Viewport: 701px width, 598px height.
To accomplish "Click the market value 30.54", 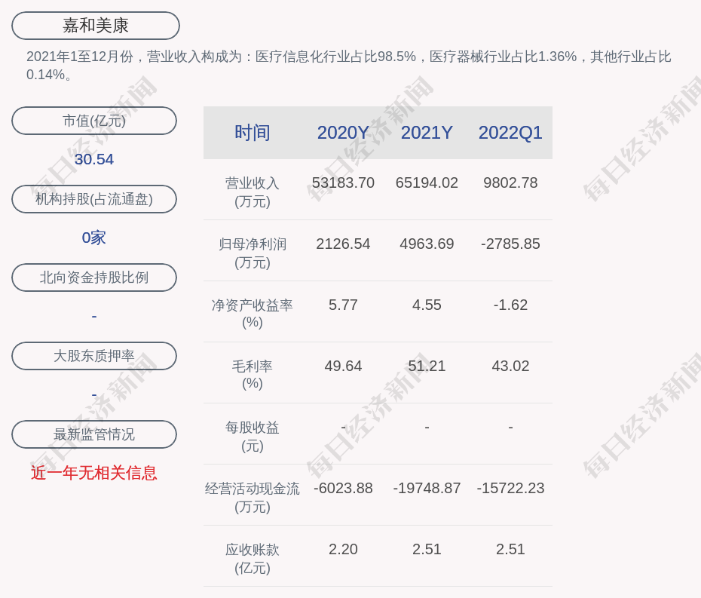I will 94,159.
